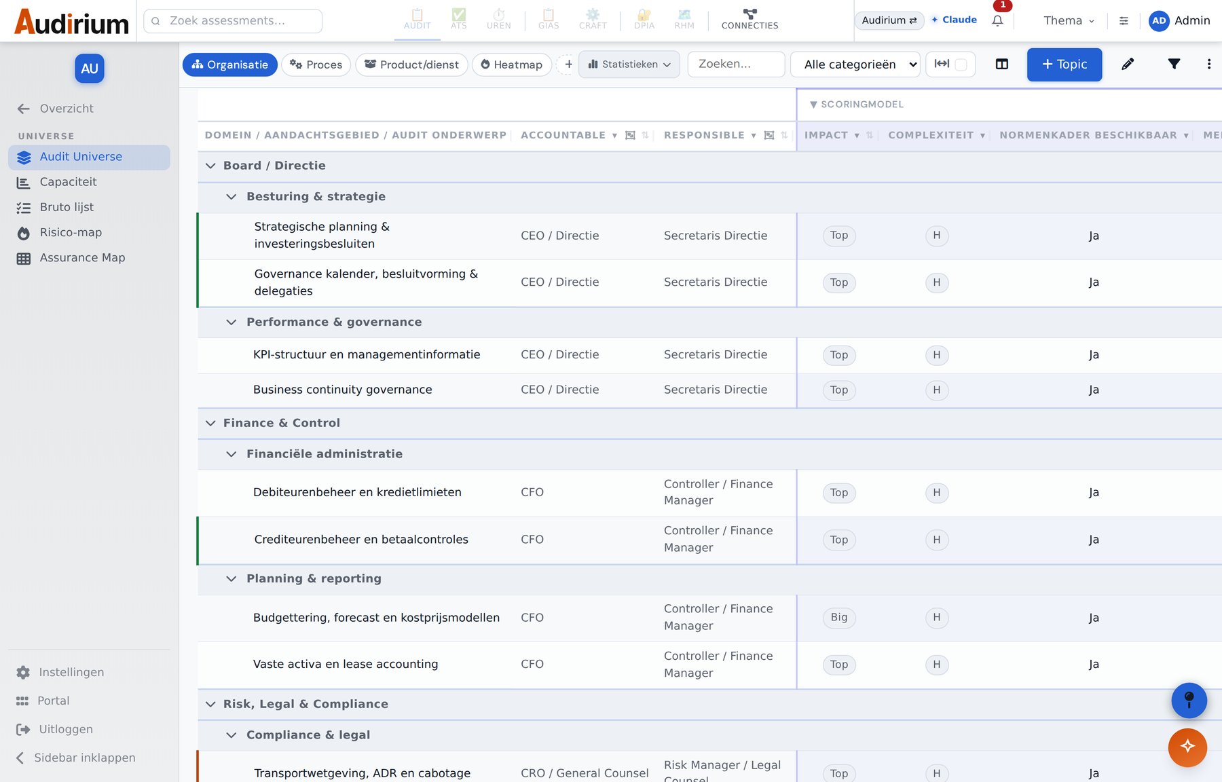Filter NORMENKADER BESCHIKBAAR column
Image resolution: width=1222 pixels, height=782 pixels.
pyautogui.click(x=1186, y=136)
